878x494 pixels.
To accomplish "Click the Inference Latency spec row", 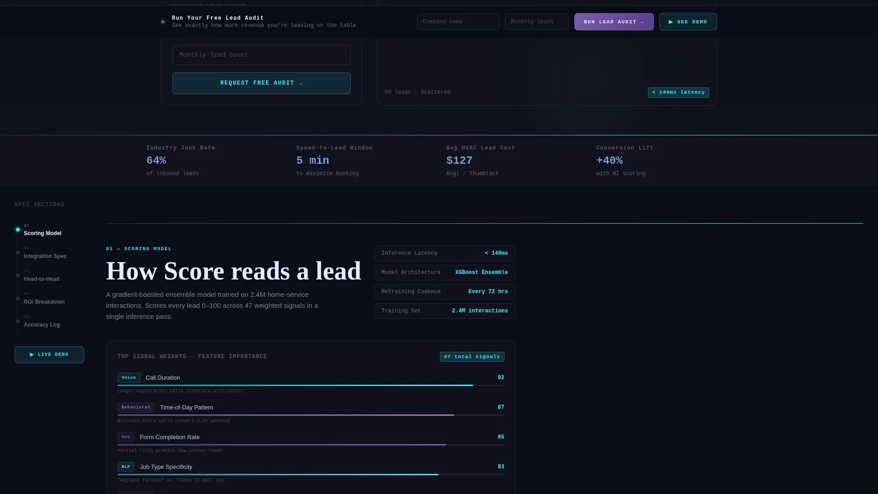I will [x=444, y=253].
